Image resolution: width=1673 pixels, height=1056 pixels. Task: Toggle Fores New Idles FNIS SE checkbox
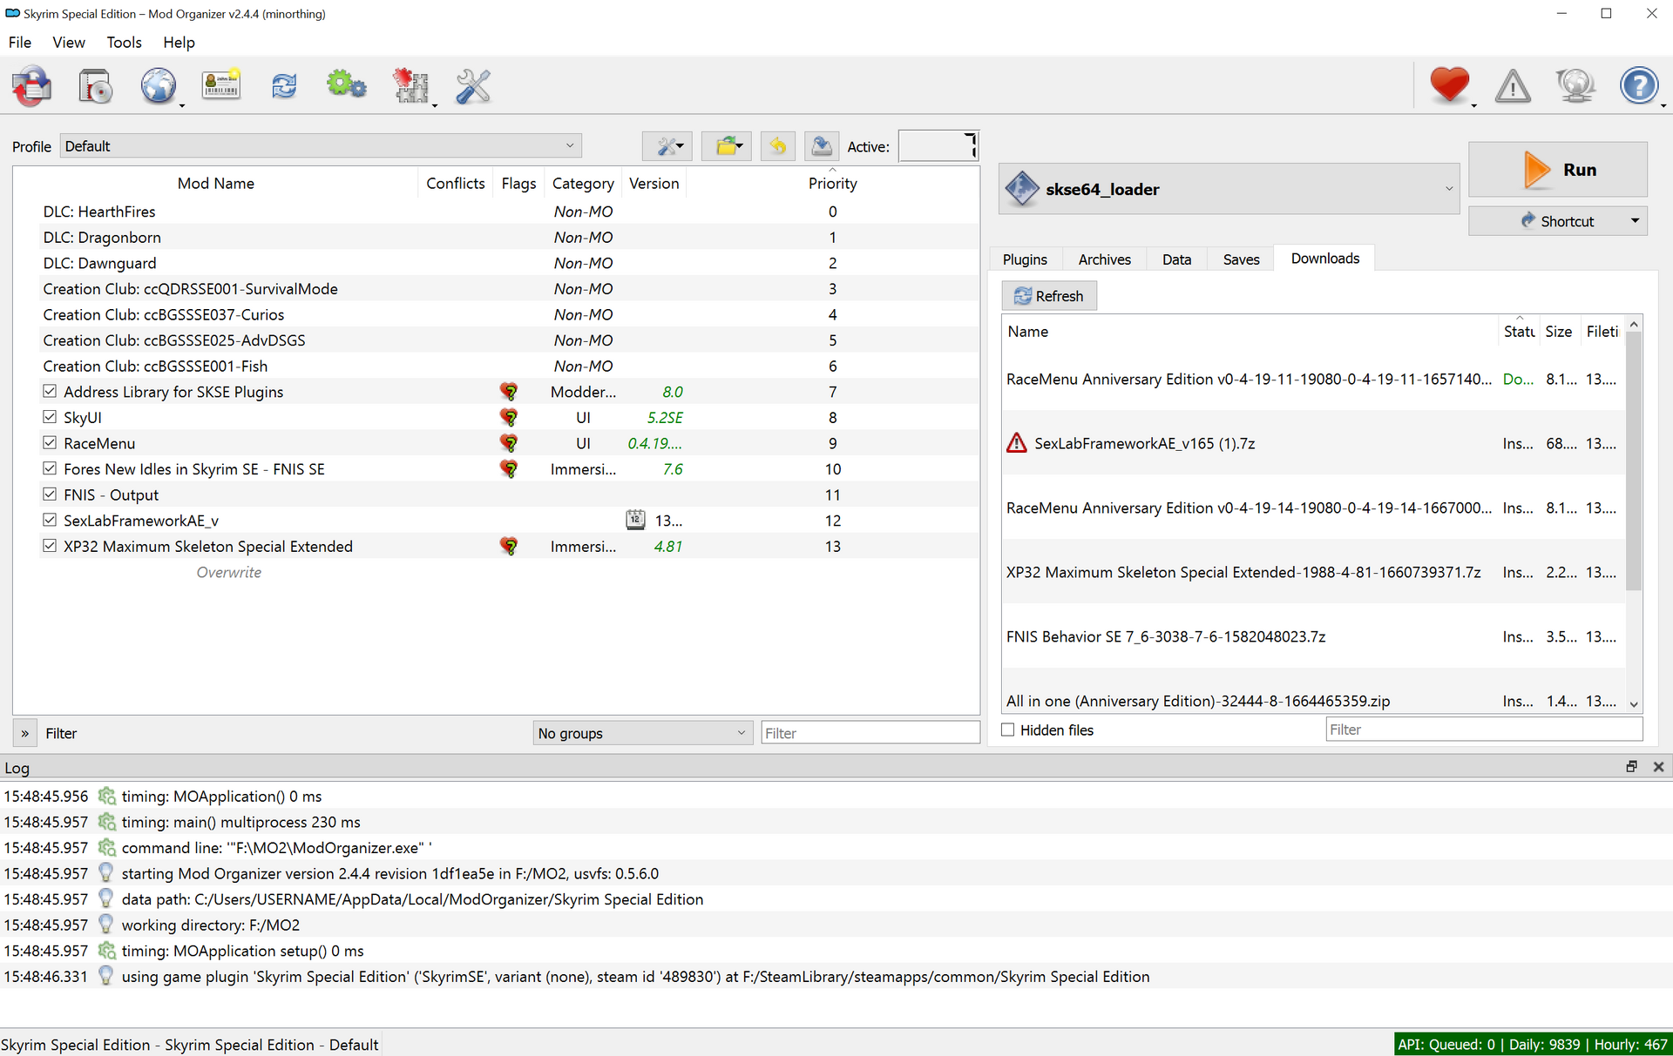click(50, 469)
